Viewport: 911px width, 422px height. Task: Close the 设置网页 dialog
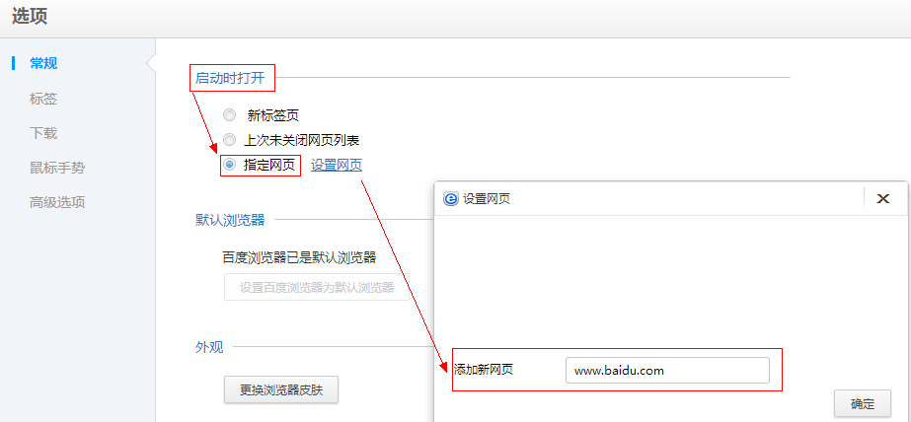tap(882, 198)
